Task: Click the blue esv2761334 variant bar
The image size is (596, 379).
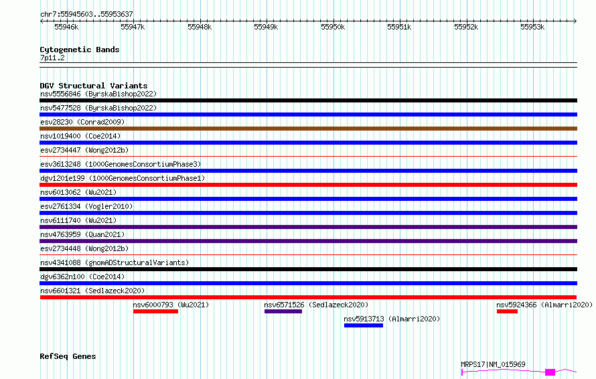Action: [x=308, y=213]
